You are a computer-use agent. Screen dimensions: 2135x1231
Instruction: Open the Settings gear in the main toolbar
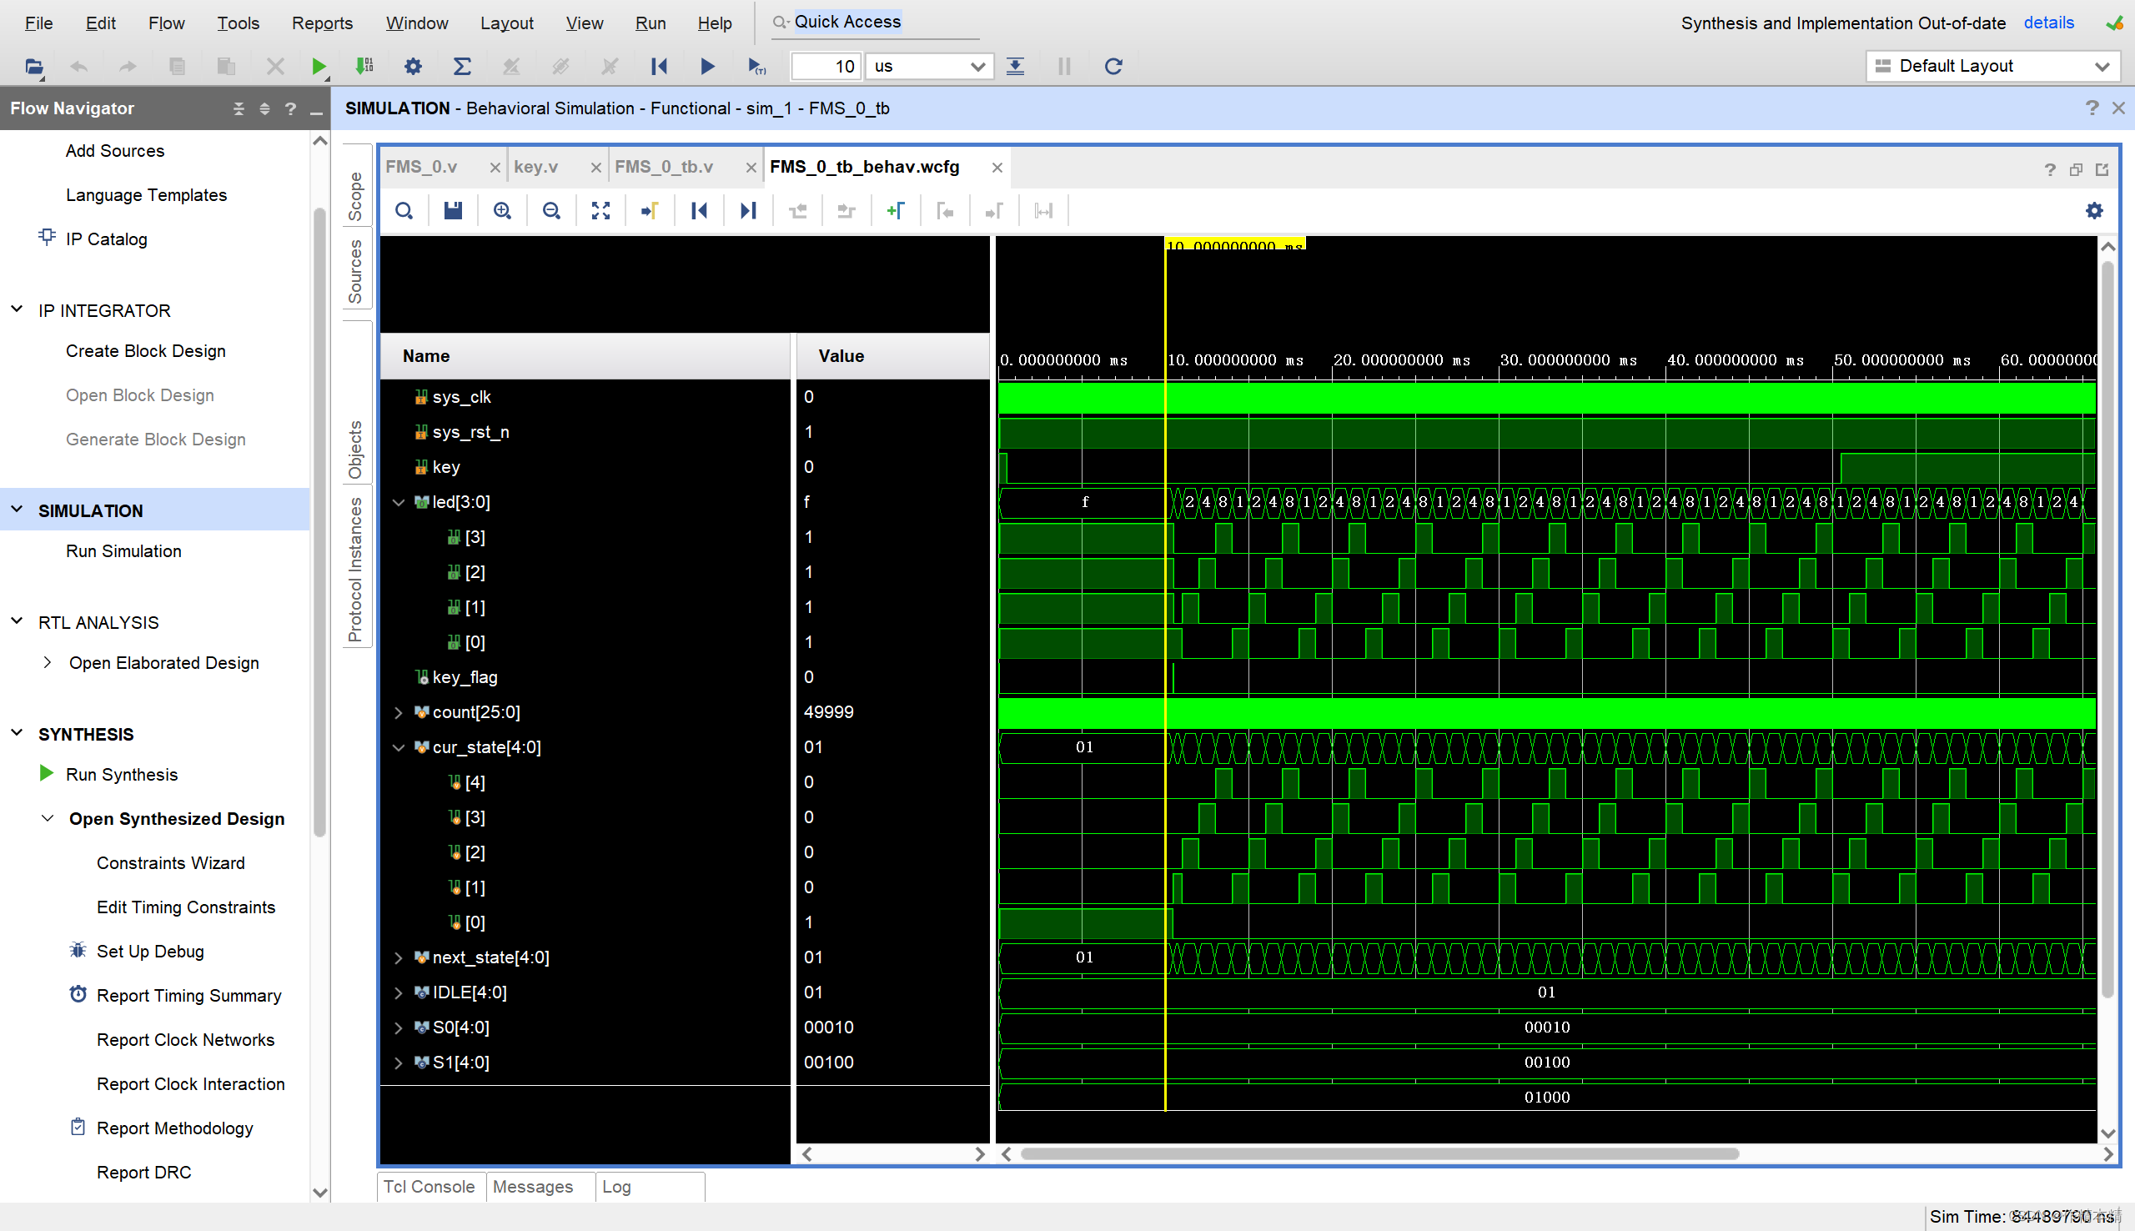(x=414, y=66)
